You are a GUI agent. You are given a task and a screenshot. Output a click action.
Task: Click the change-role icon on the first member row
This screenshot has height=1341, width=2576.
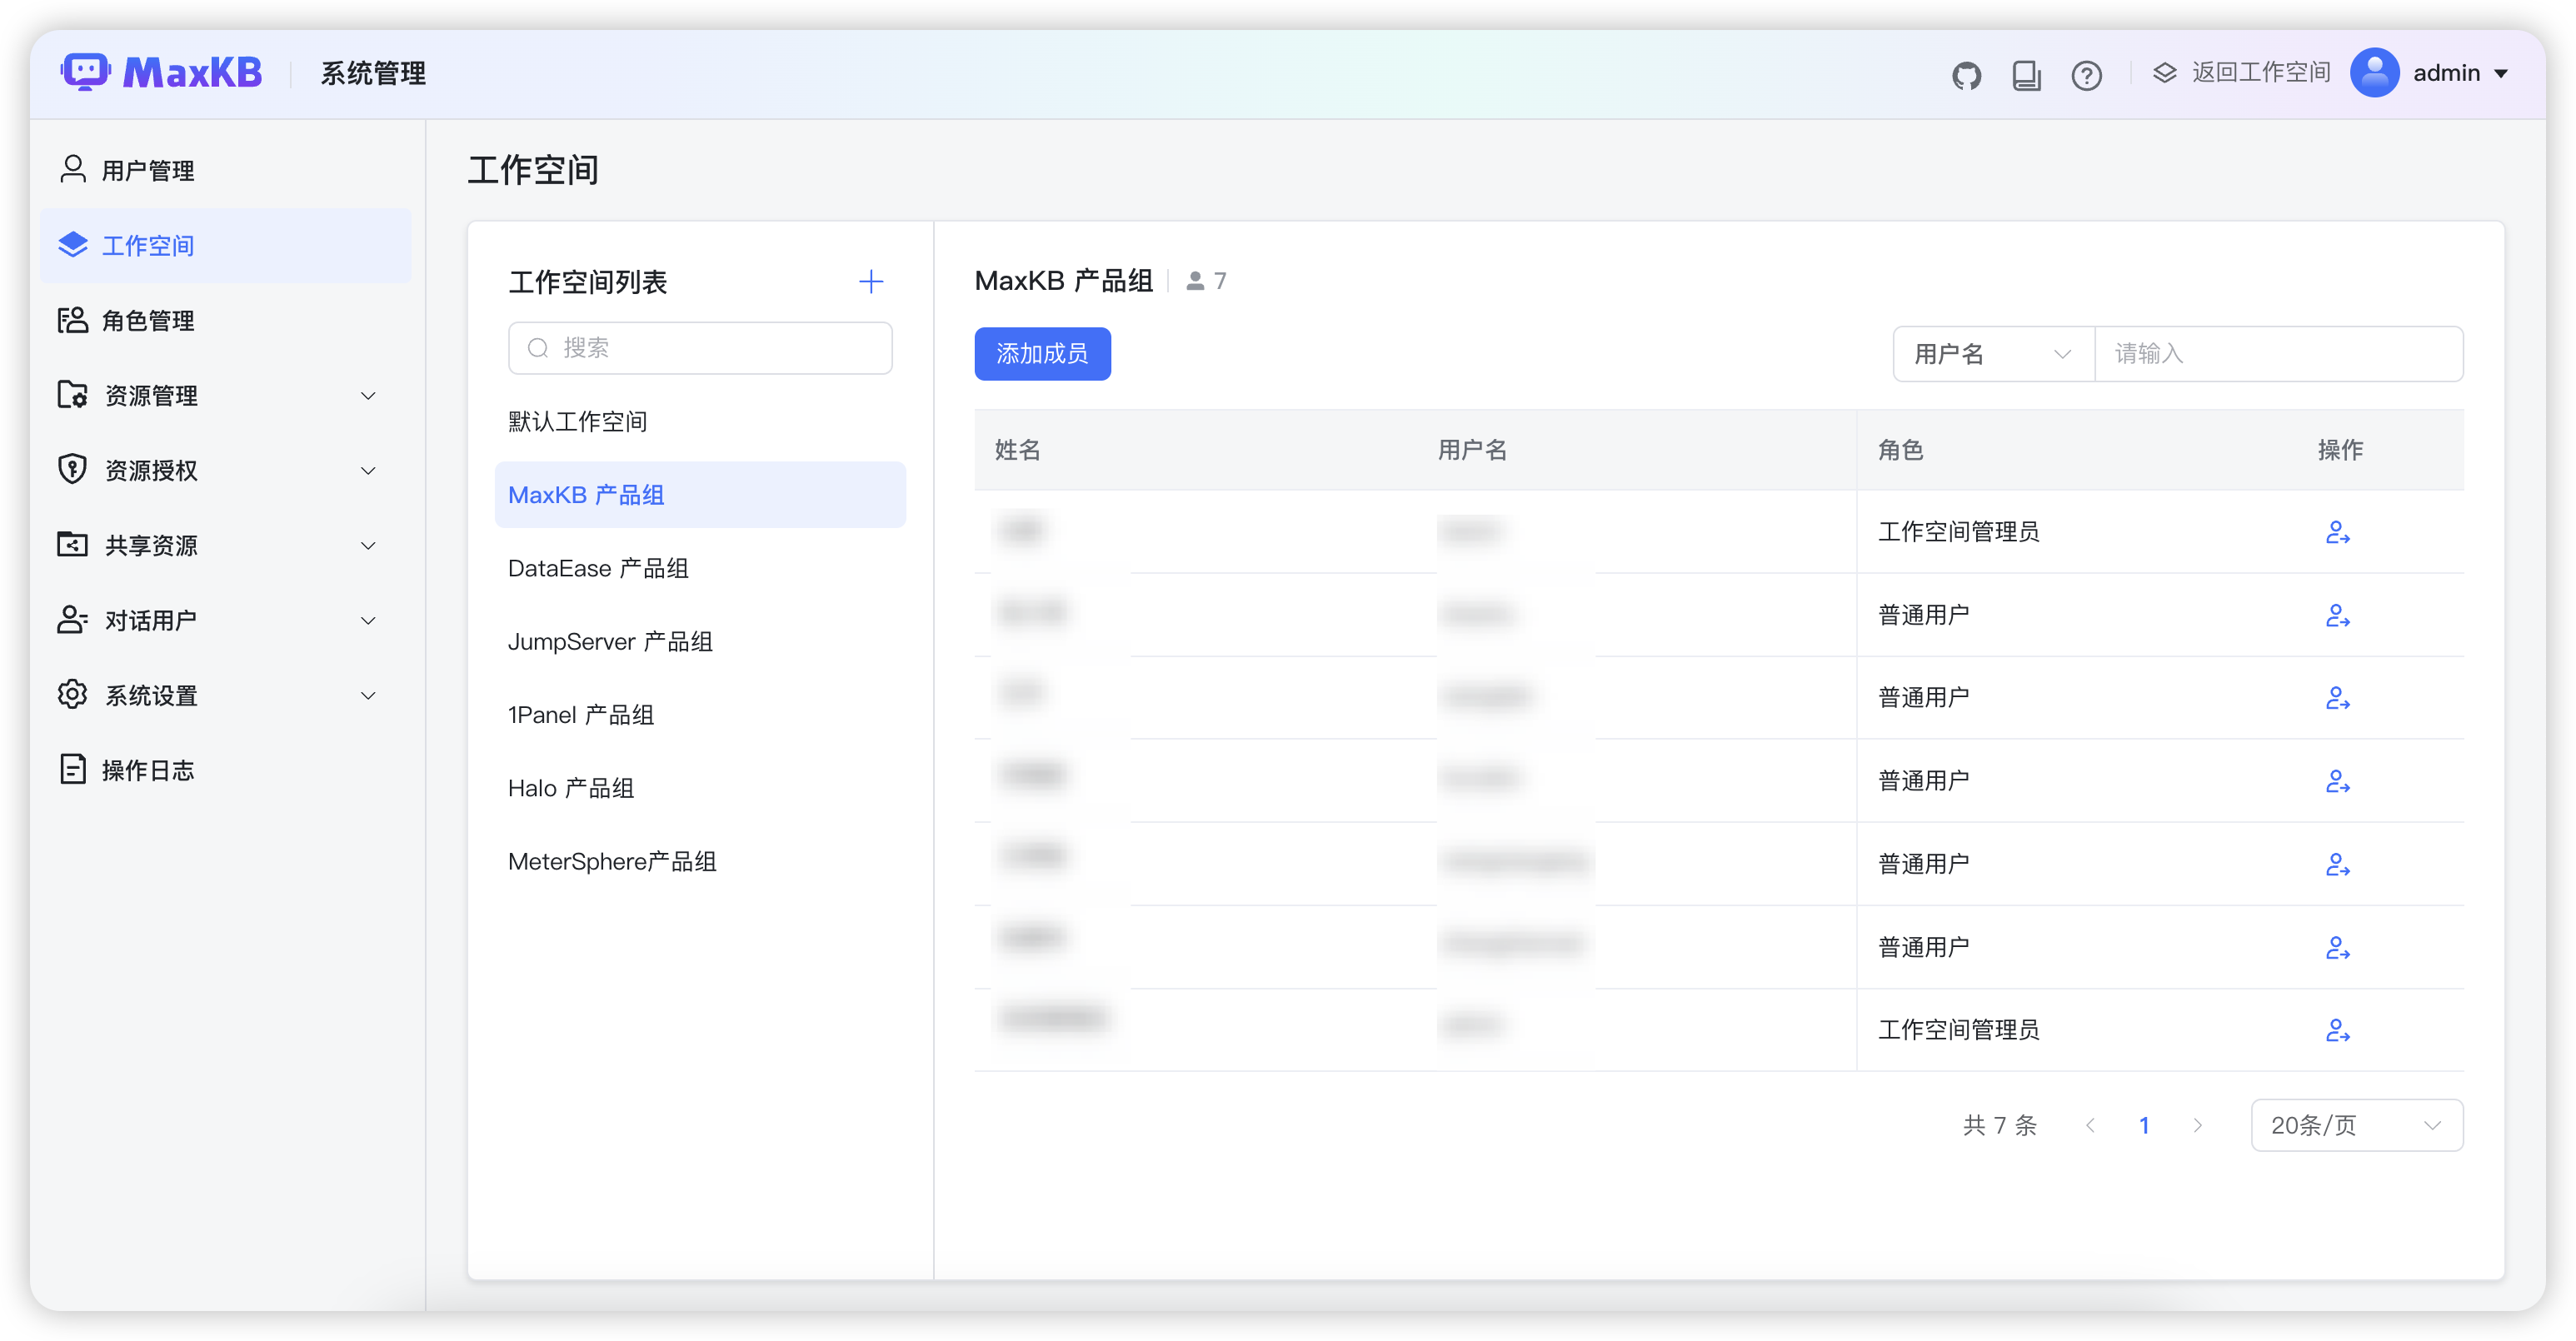(2338, 531)
